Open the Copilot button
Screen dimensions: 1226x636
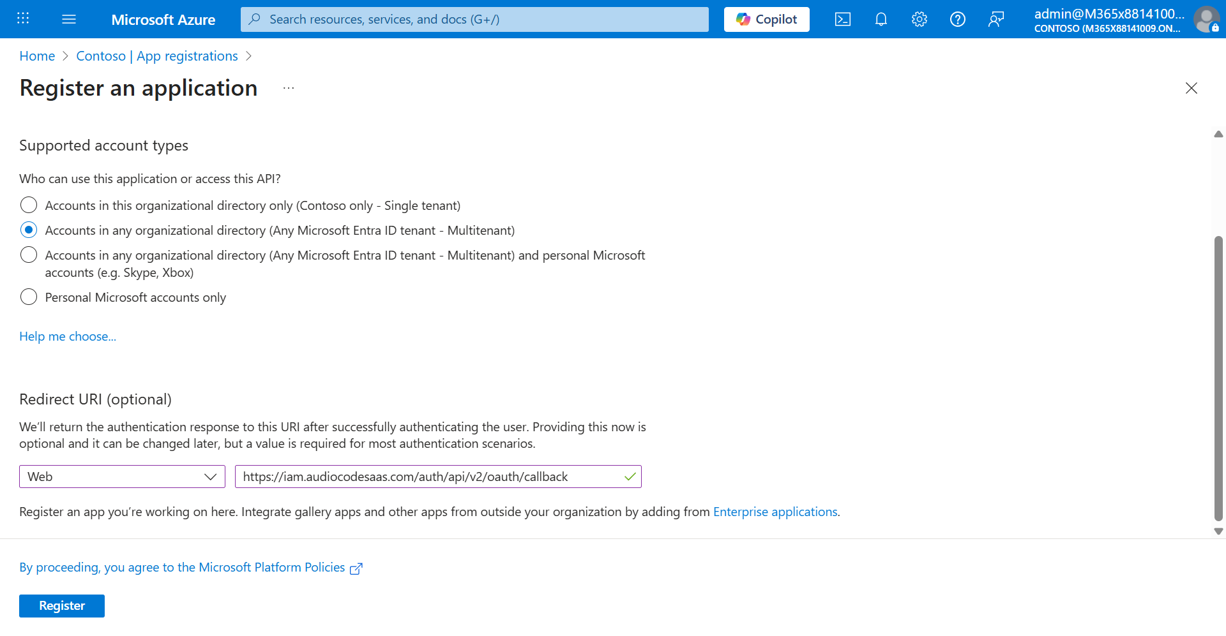(x=766, y=19)
